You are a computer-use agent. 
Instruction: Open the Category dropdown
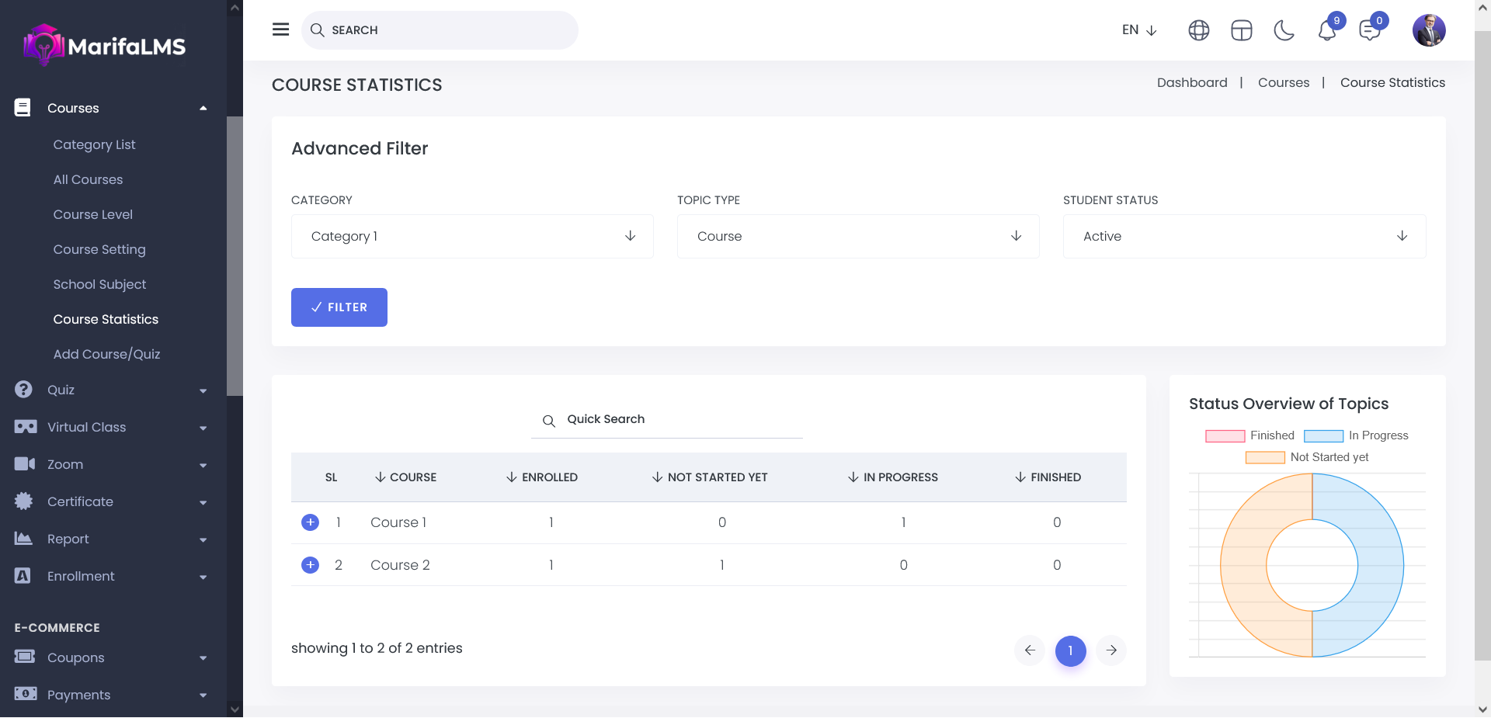pyautogui.click(x=472, y=236)
